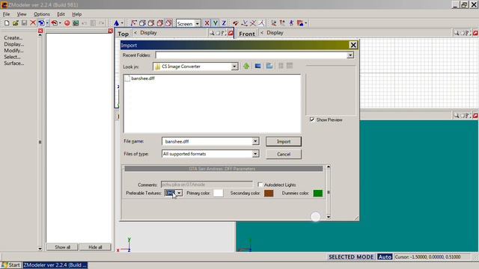
Task: Toggle the Z axis constraint
Action: (224, 23)
